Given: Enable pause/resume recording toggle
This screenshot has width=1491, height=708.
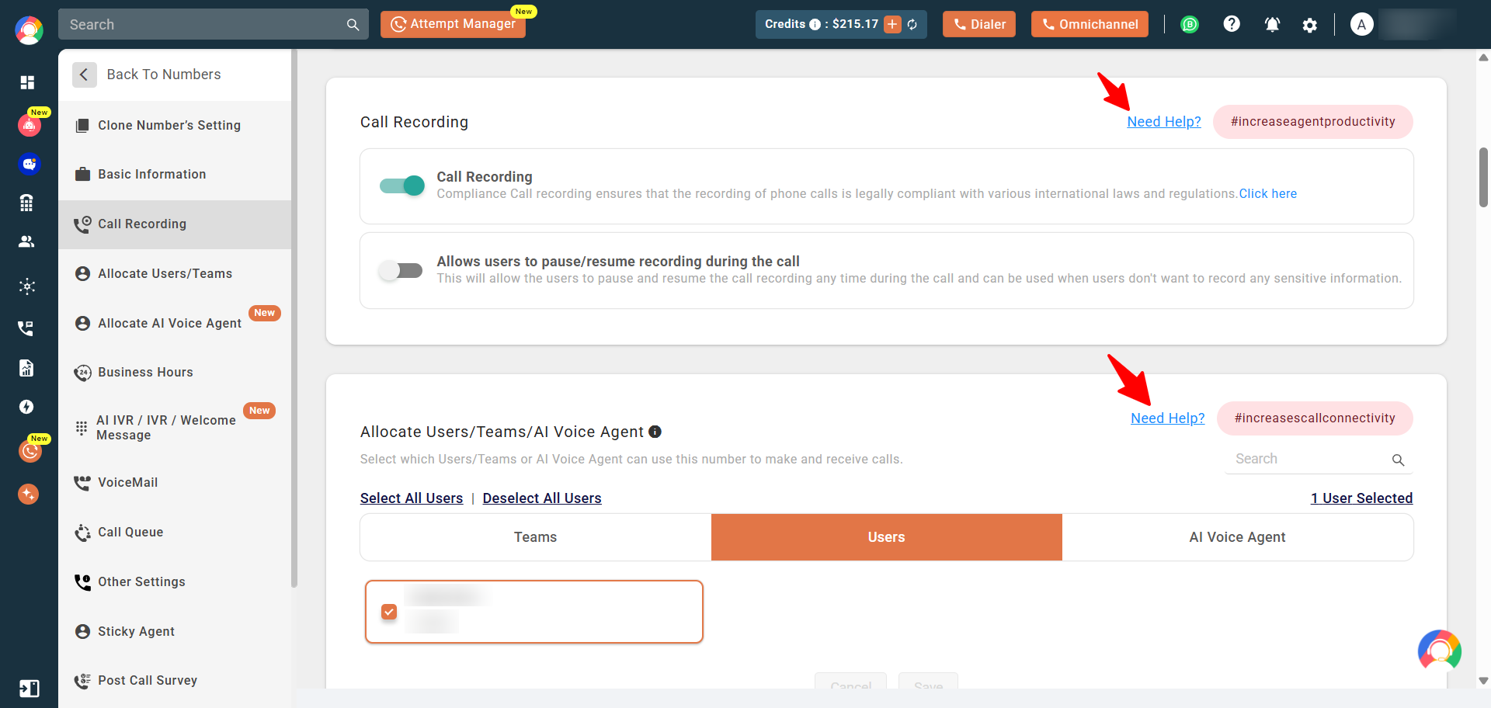Looking at the screenshot, I should coord(401,270).
